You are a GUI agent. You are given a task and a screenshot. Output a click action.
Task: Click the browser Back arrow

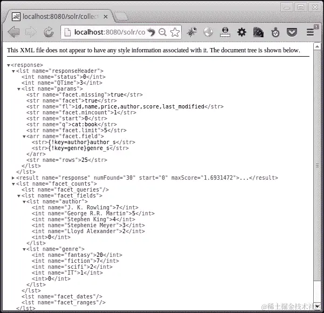click(13, 32)
